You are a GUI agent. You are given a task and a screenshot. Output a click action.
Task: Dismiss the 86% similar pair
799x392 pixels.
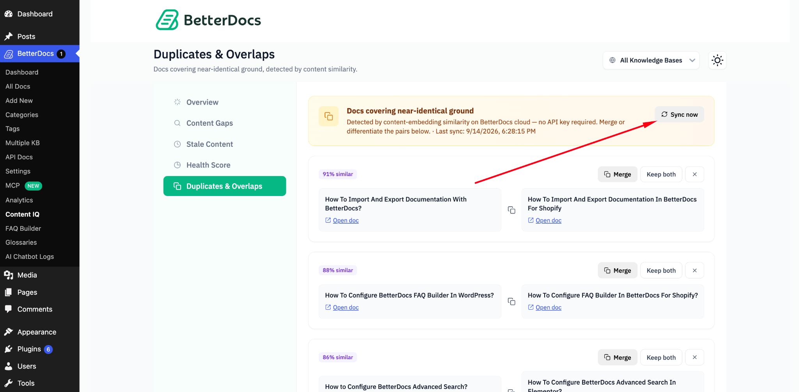[694, 357]
